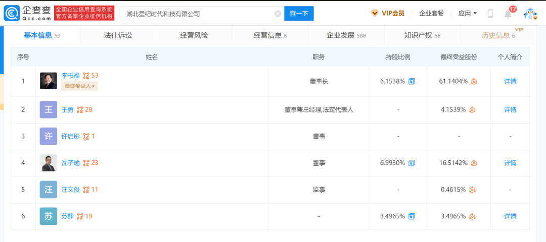Open 沈子瑜's name link
Screen dimensions: 546x242
click(71, 163)
